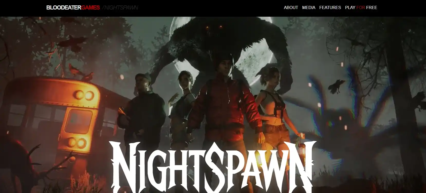Go to the MEDIA menu item
426x193 pixels.
coord(309,7)
